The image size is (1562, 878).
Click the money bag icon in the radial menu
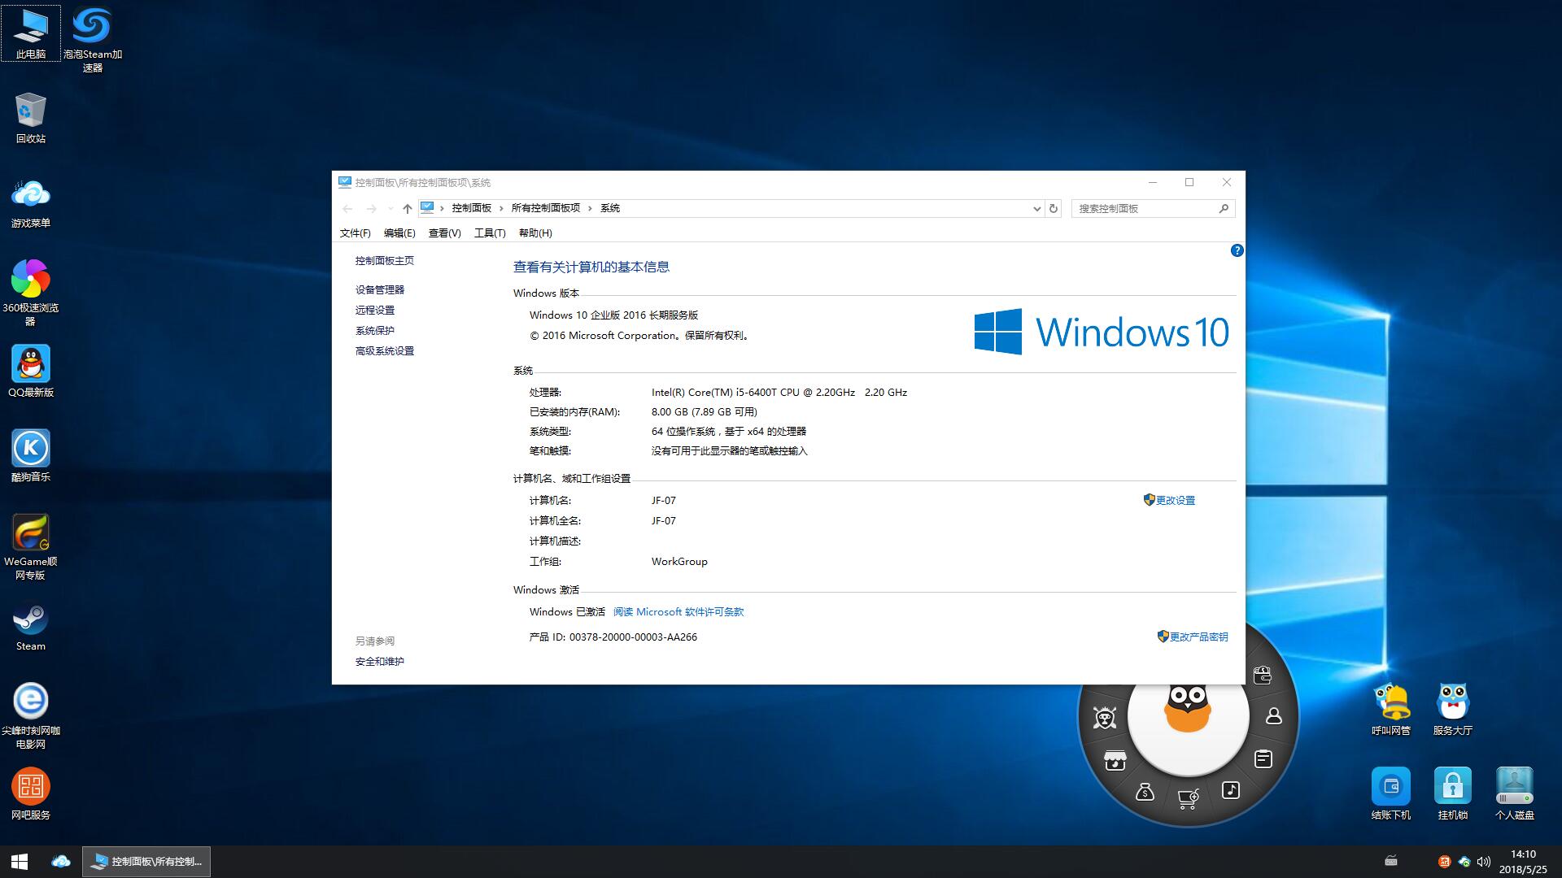[x=1145, y=791]
